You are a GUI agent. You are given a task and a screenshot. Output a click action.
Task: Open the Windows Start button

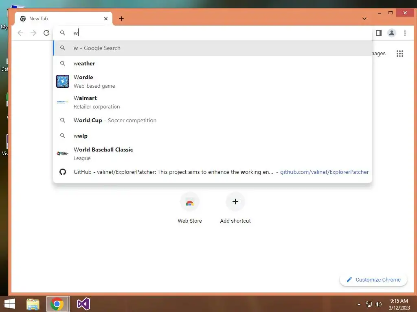pyautogui.click(x=10, y=304)
